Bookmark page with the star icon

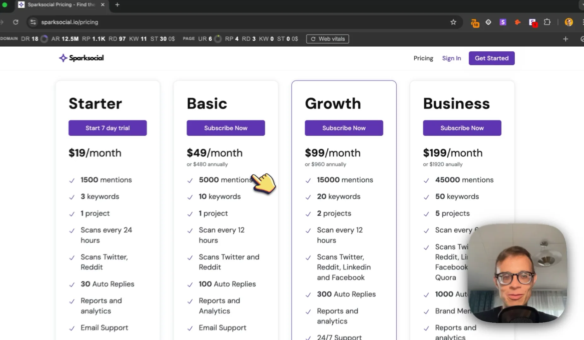(x=453, y=22)
